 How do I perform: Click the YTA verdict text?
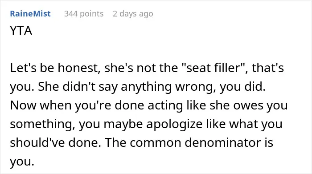click(21, 31)
